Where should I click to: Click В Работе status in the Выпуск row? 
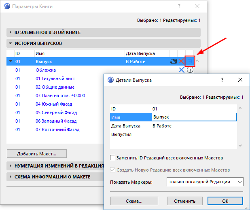pyautogui.click(x=136, y=62)
